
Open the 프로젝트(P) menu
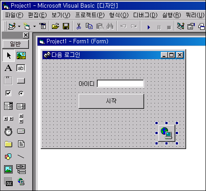90,15
